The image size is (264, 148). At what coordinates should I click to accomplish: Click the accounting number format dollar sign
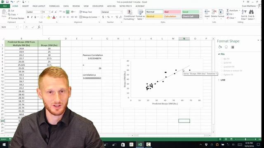(x=103, y=17)
